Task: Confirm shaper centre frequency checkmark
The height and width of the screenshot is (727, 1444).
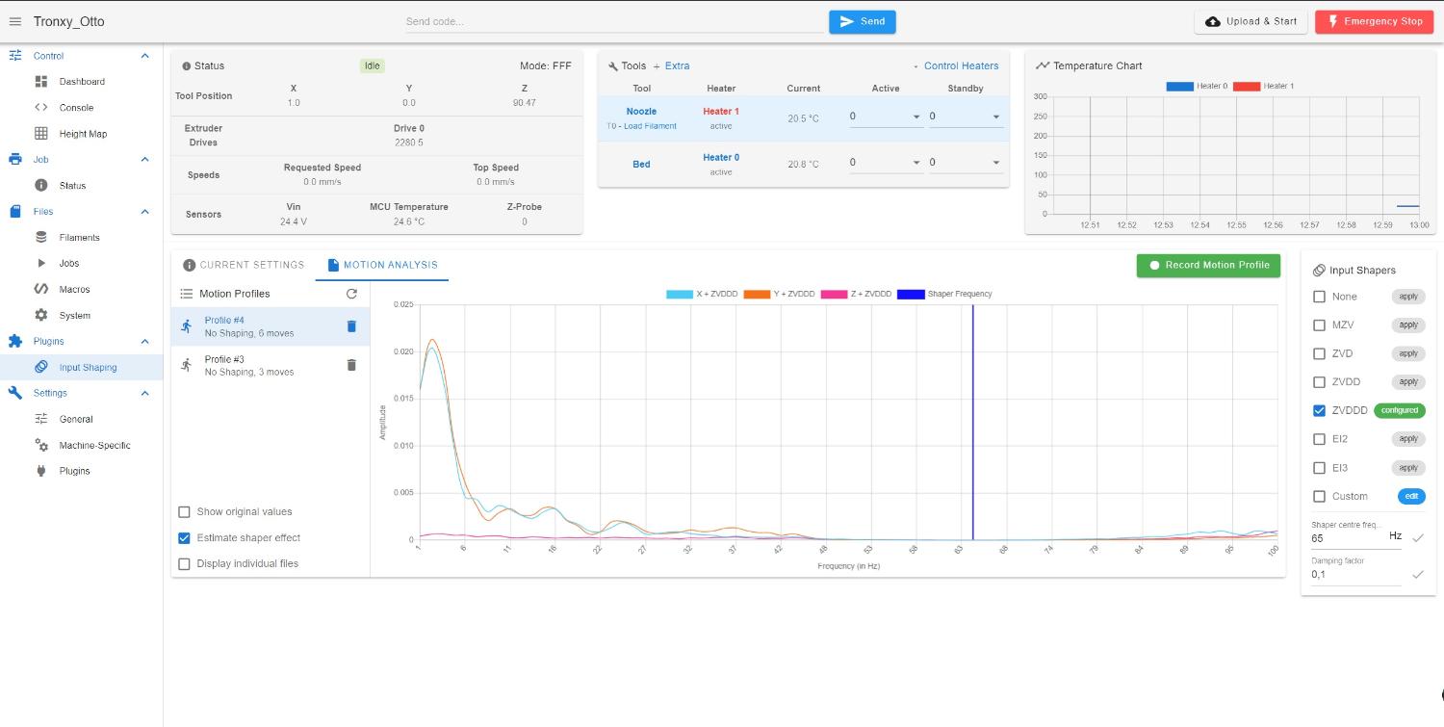Action: click(1418, 538)
